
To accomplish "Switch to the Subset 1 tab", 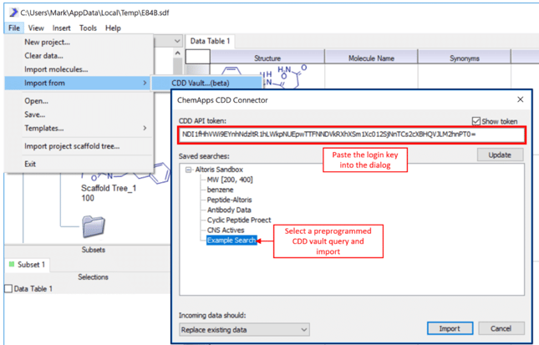I will pos(27,265).
